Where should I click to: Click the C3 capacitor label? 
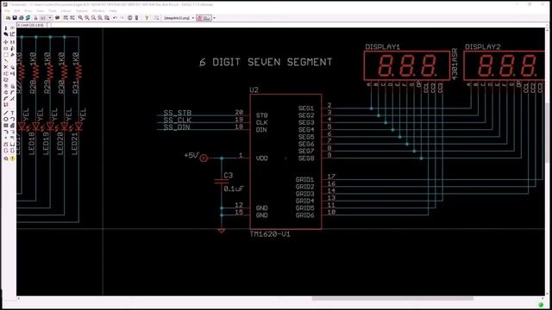(x=228, y=175)
